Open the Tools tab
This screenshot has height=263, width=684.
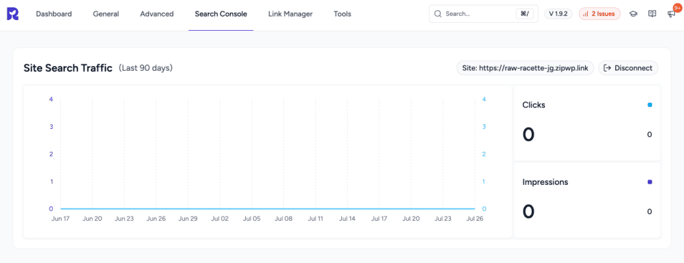(343, 14)
